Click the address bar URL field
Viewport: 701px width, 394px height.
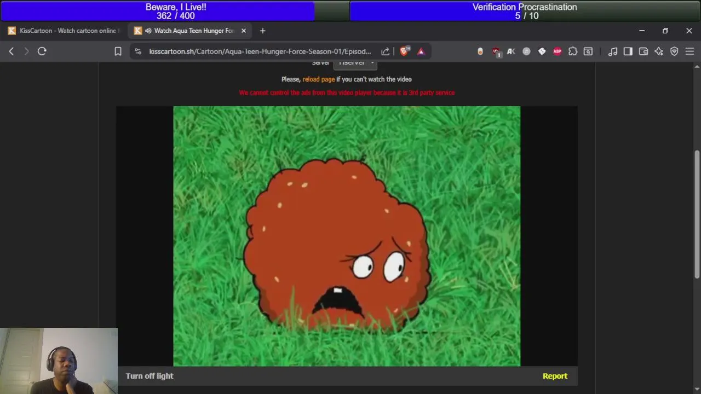(260, 51)
